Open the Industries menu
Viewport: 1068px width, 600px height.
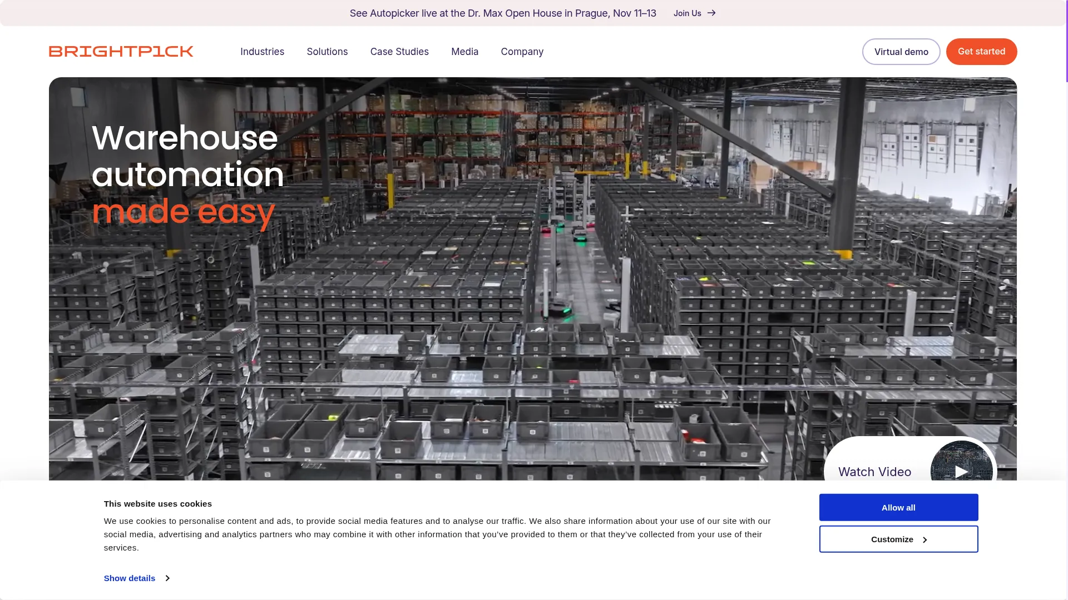pyautogui.click(x=262, y=52)
